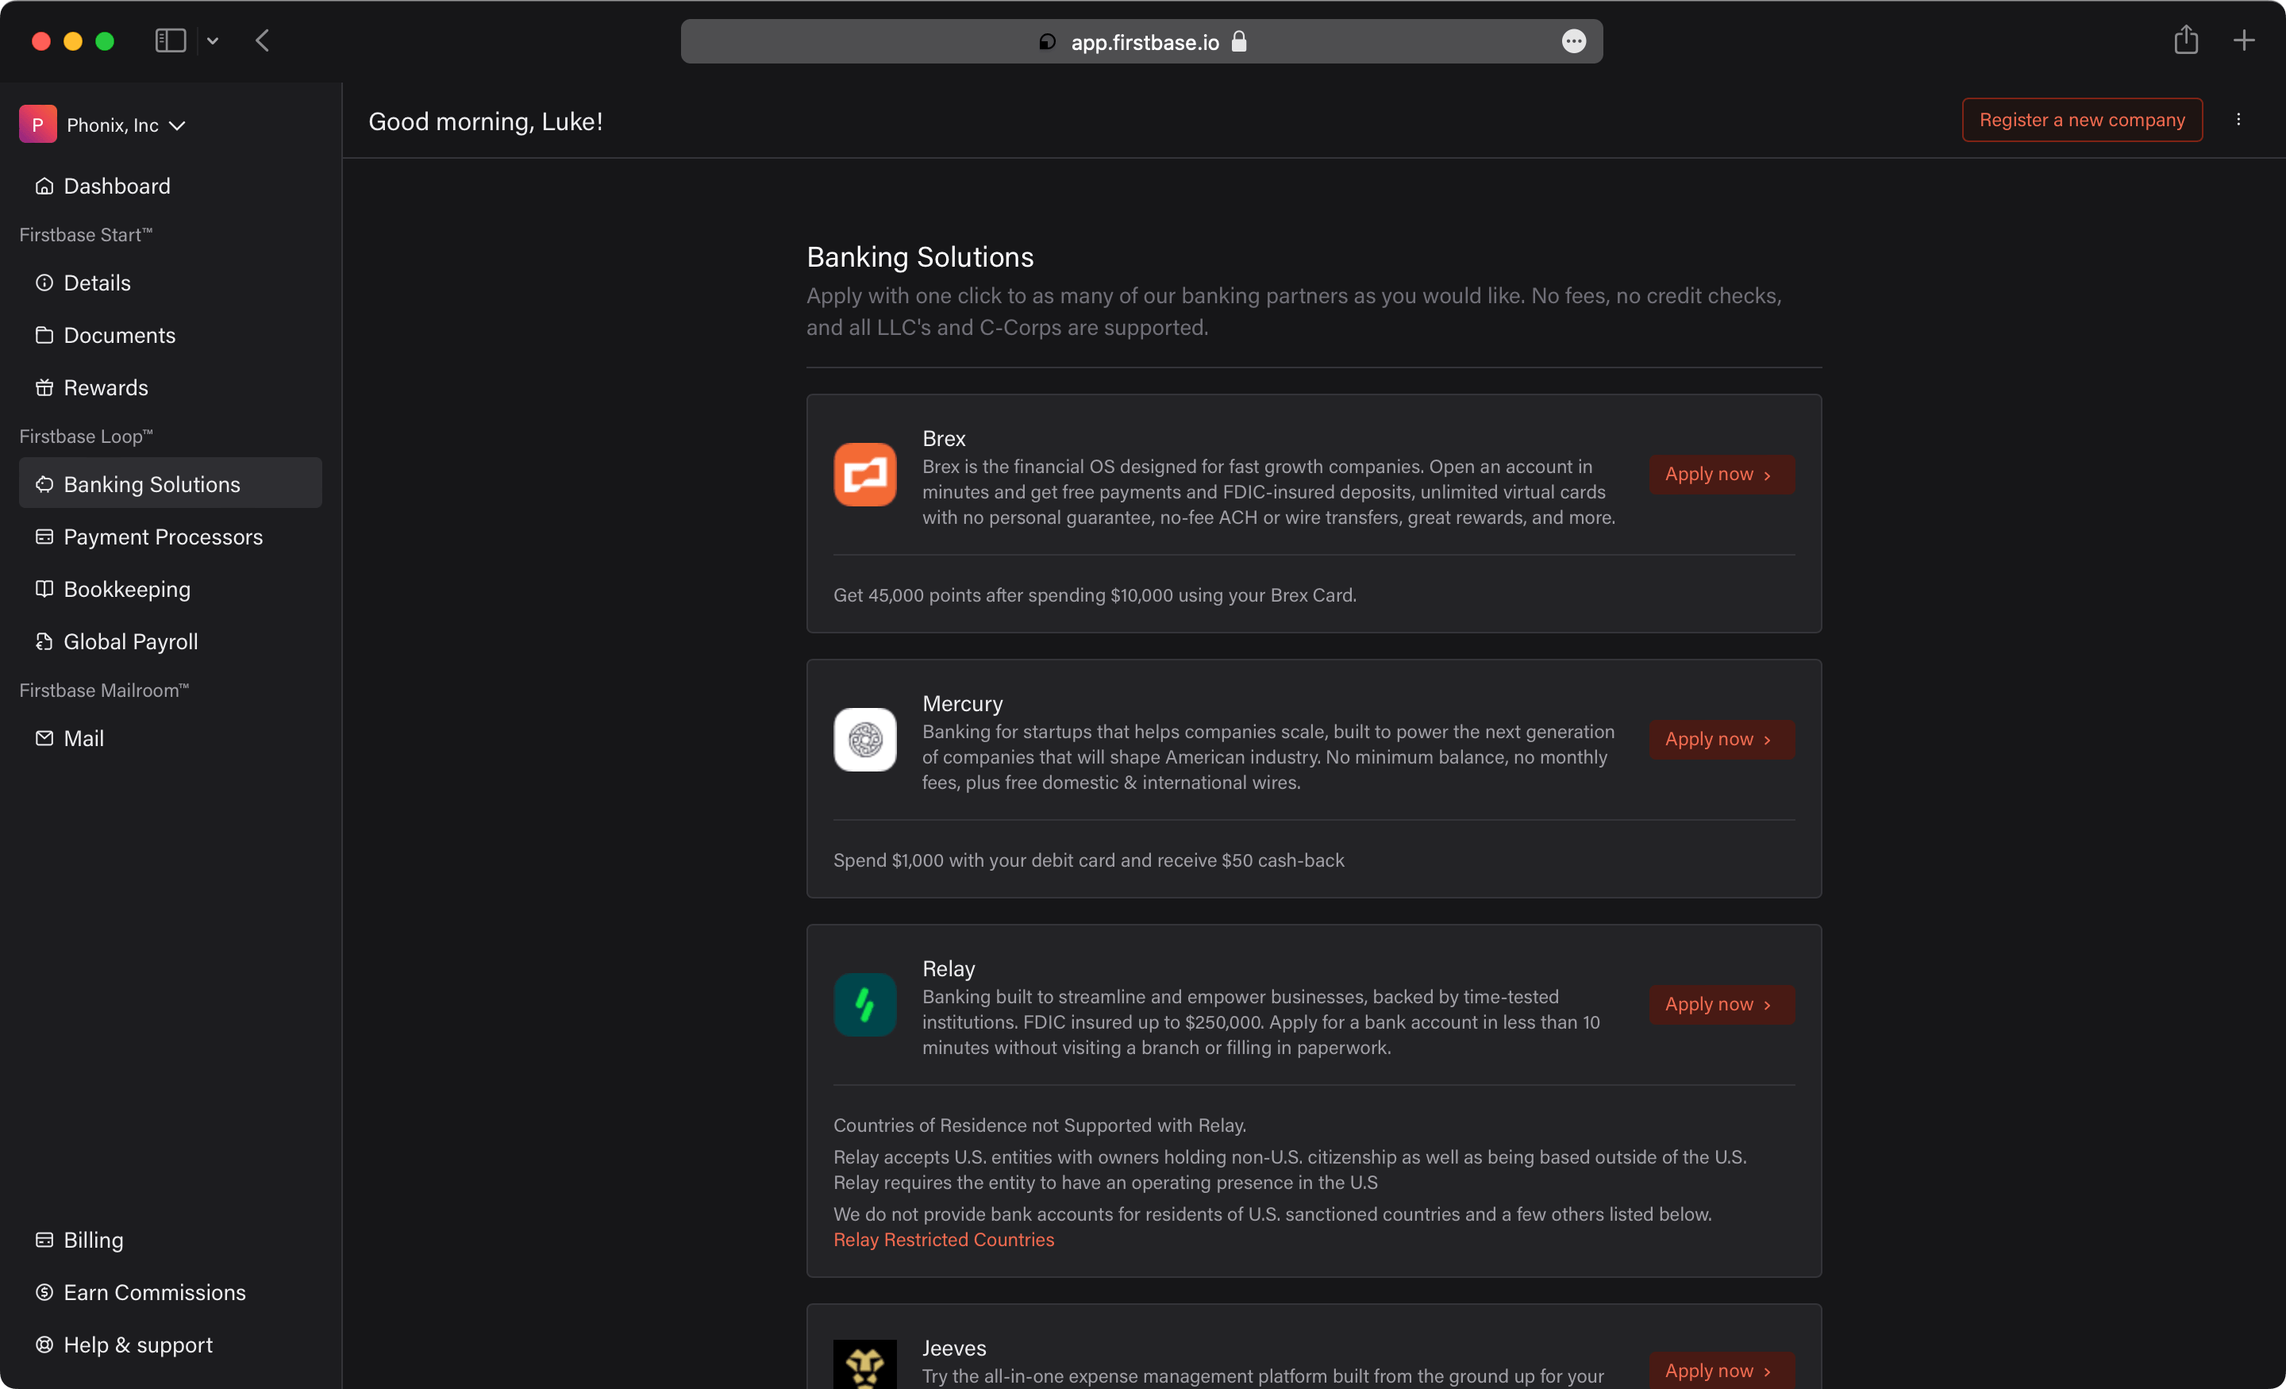Click the Brex logo

[x=864, y=474]
